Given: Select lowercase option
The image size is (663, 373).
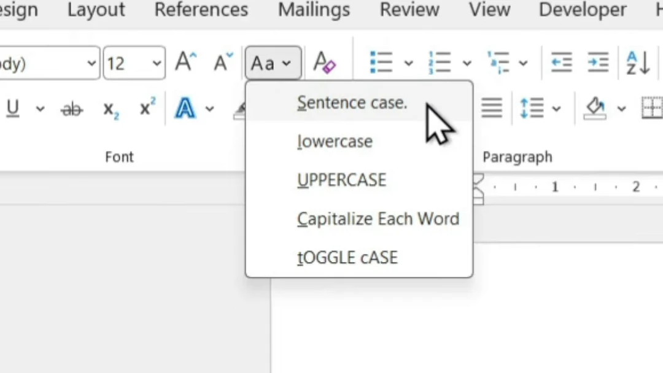Looking at the screenshot, I should tap(359, 142).
